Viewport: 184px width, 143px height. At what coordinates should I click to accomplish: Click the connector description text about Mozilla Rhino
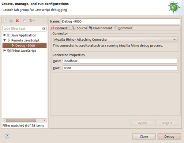108,45
